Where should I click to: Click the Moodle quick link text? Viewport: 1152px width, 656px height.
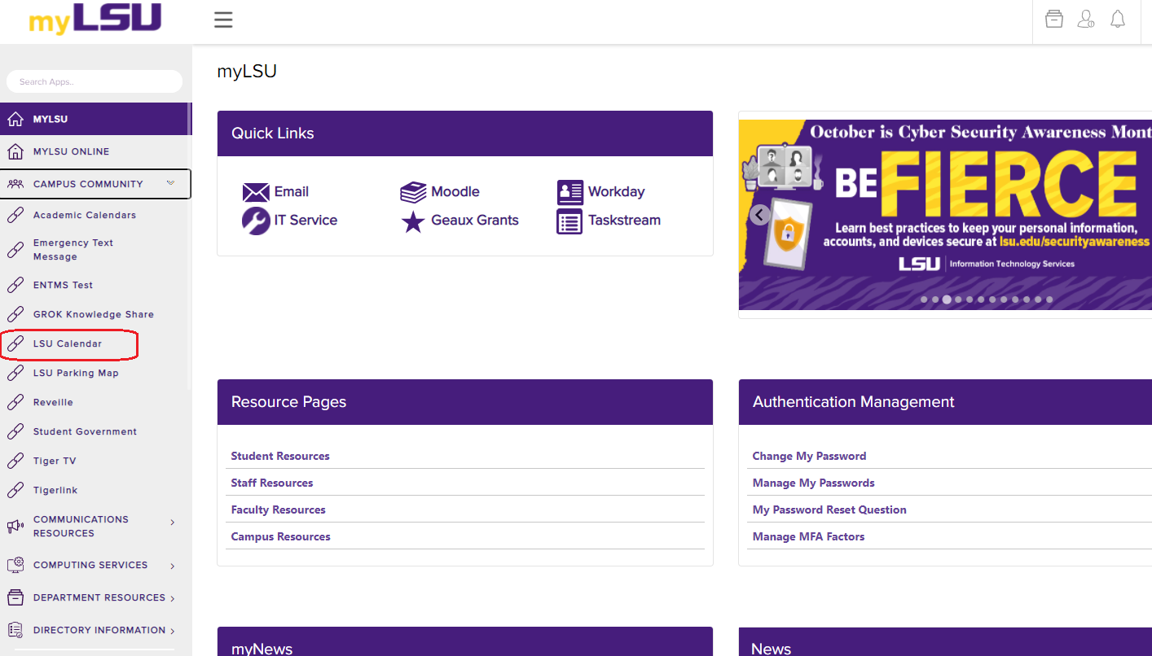(455, 192)
